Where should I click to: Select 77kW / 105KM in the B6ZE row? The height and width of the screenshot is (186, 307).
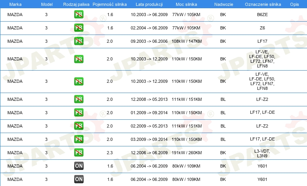tap(186, 15)
